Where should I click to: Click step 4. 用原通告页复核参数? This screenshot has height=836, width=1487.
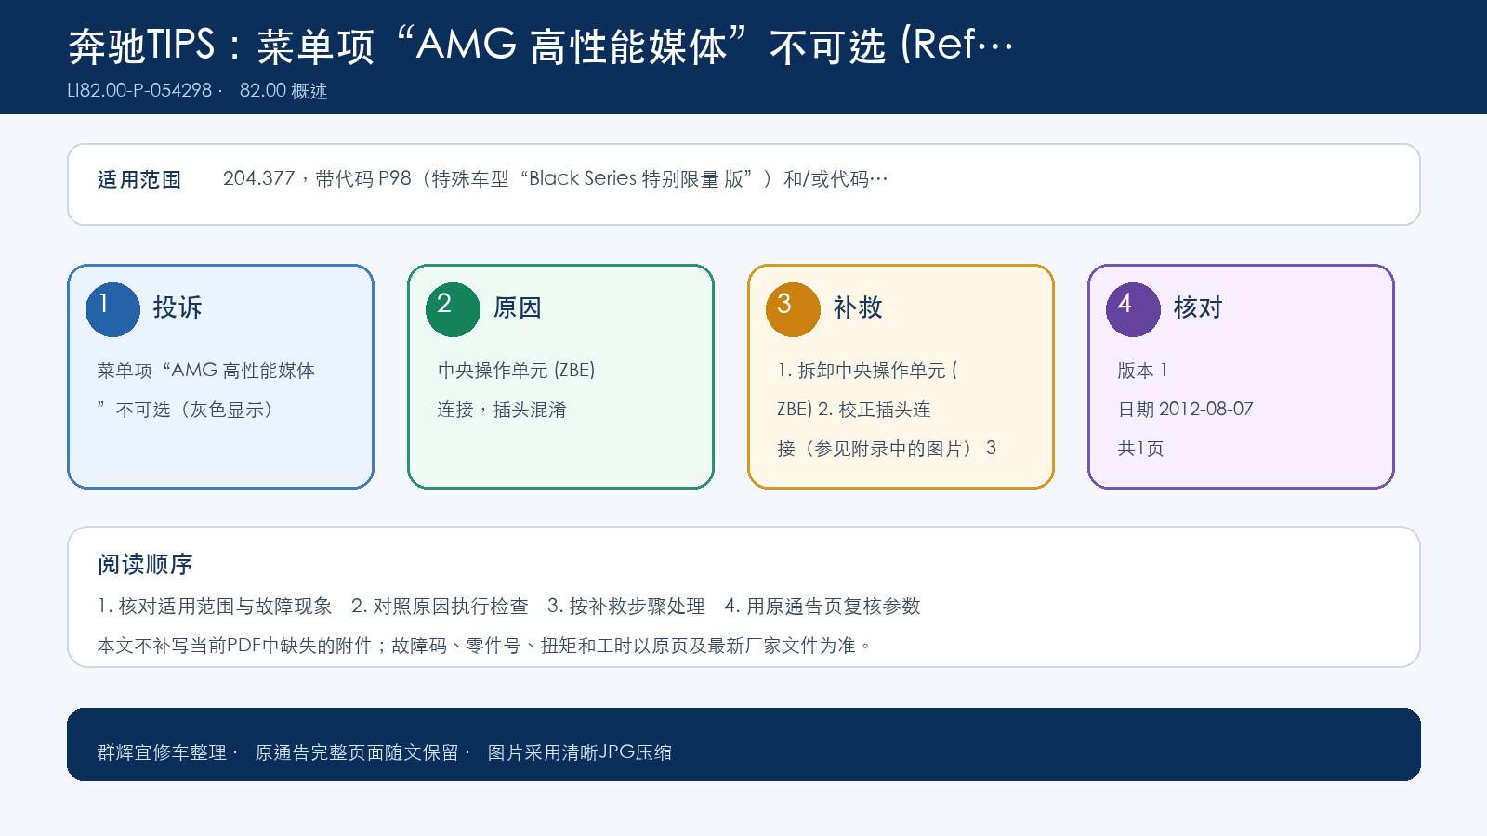(822, 607)
